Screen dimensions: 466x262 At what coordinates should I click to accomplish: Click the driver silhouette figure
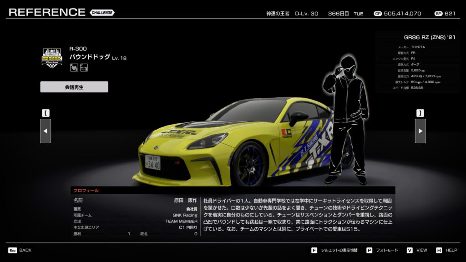click(x=344, y=118)
